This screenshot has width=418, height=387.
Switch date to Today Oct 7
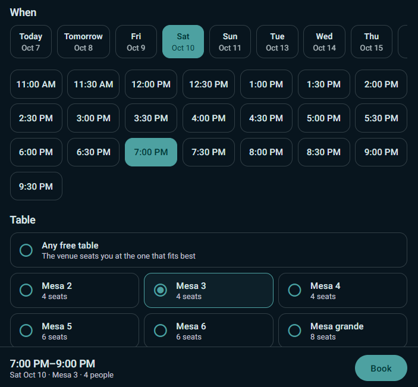(31, 42)
